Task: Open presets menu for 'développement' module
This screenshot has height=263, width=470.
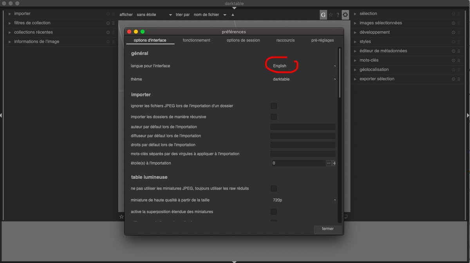Action: [x=459, y=32]
